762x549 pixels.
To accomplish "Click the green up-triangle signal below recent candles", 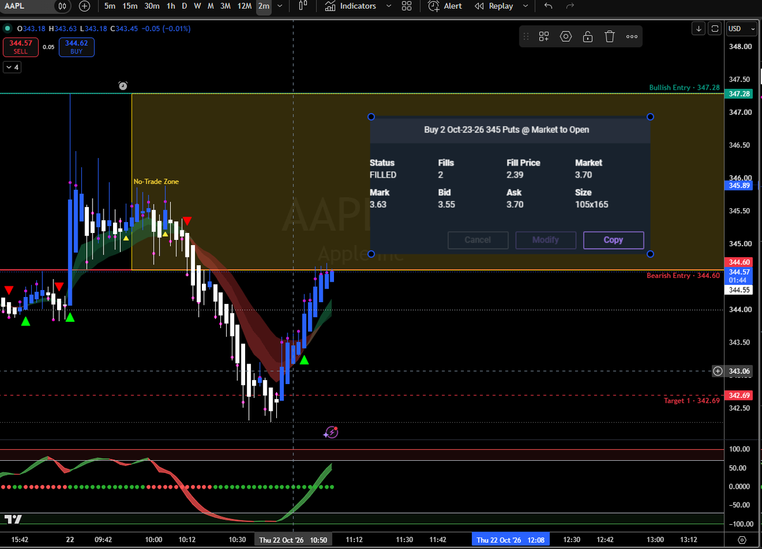I will [304, 360].
